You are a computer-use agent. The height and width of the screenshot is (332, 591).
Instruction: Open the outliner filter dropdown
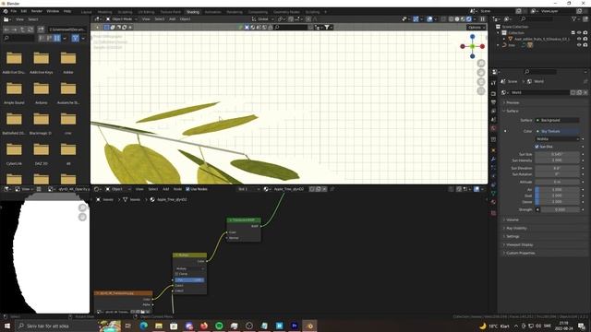(575, 18)
